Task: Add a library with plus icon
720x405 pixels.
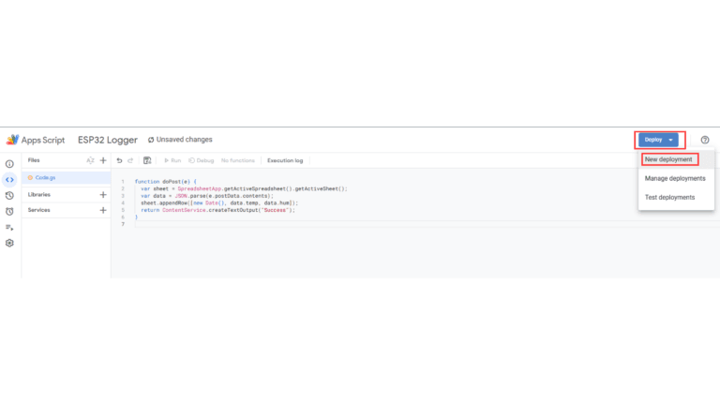Action: tap(103, 195)
